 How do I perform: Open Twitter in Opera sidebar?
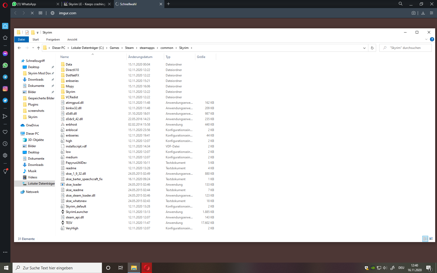point(5,100)
